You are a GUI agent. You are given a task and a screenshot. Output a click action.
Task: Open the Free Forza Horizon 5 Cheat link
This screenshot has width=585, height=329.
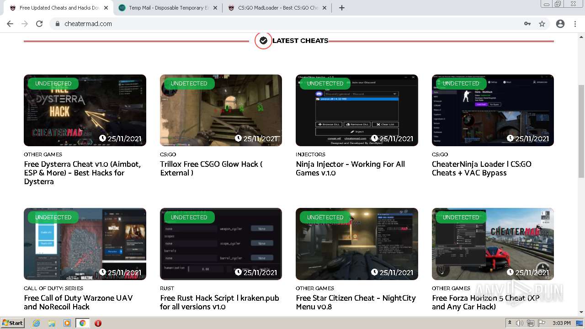click(486, 302)
